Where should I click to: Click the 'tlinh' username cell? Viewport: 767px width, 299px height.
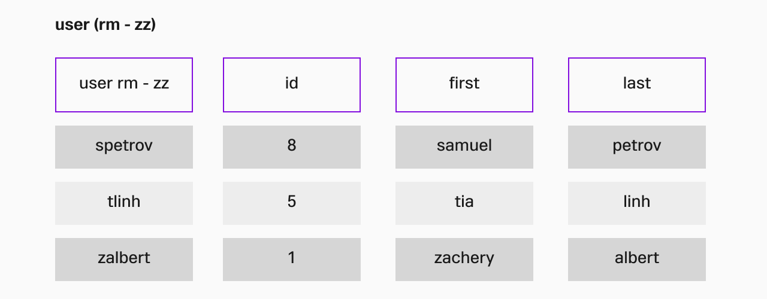[124, 203]
